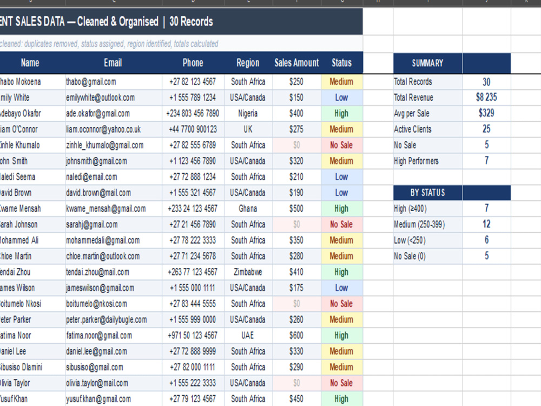Click Zinhle Khumalo's No Sale status

point(341,145)
